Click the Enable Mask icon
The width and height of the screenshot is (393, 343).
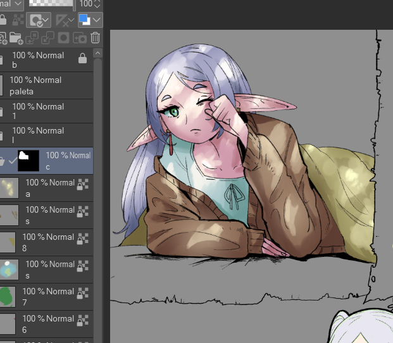click(36, 20)
